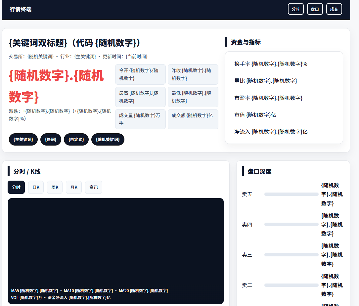
Task: Click the {主关键词} tag pill
Action: click(x=23, y=140)
